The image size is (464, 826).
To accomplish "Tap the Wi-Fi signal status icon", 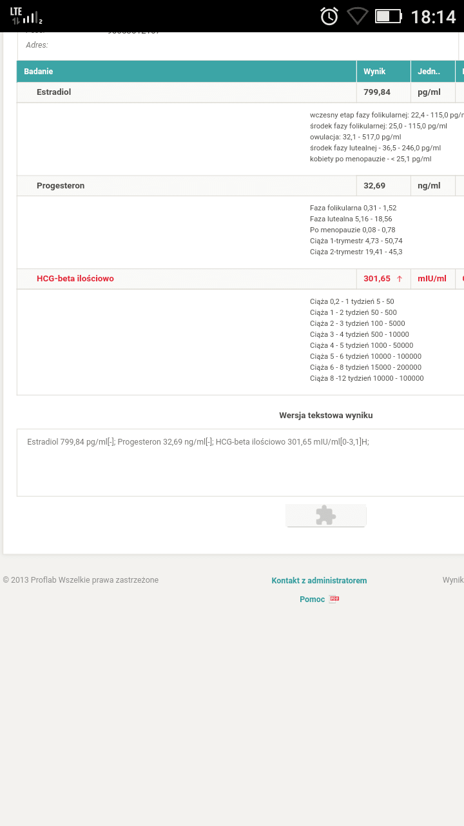I will 357,16.
